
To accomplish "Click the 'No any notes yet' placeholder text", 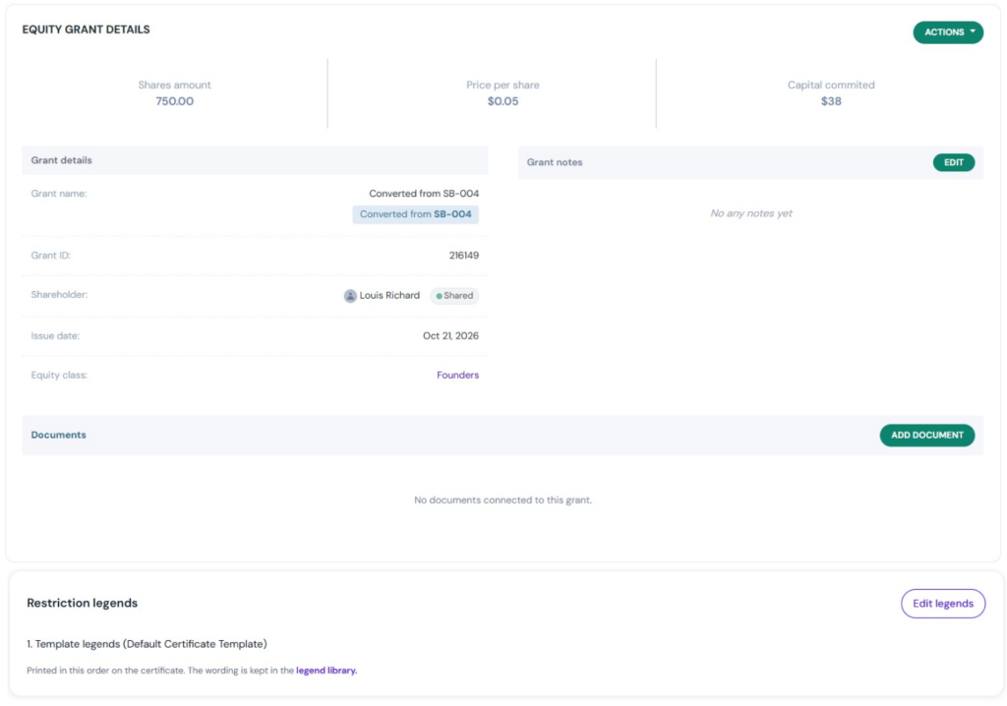I will (750, 213).
